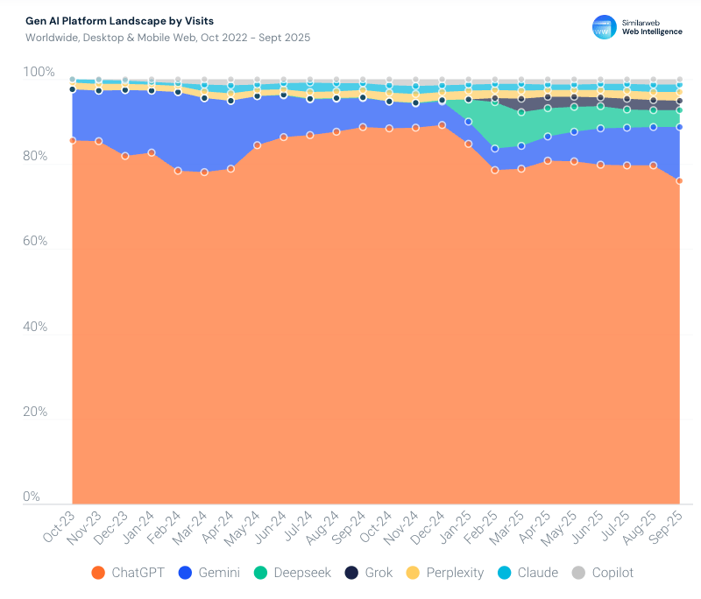Click the ChatGPT data point at Oct-23
This screenshot has width=701, height=599.
(x=73, y=140)
